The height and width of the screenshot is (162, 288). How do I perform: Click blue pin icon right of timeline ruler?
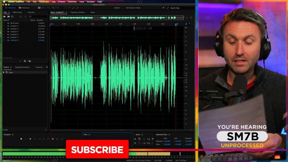(x=189, y=24)
